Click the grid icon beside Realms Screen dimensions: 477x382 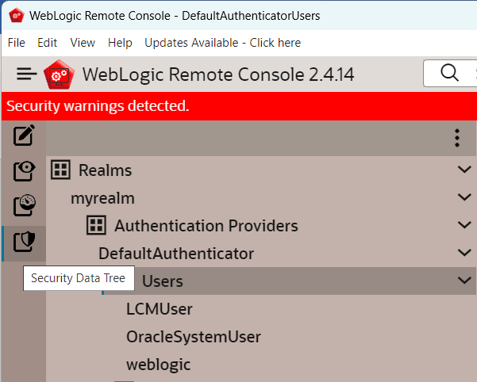60,170
